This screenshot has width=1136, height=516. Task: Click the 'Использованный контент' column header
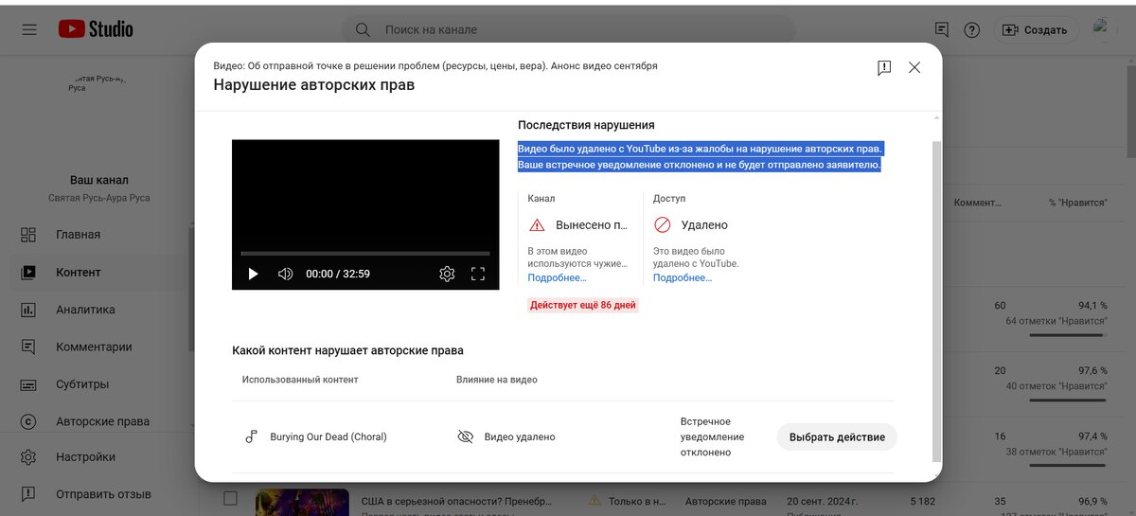click(x=300, y=380)
